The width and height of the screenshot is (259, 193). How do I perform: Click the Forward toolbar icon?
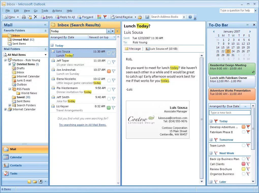86,17
